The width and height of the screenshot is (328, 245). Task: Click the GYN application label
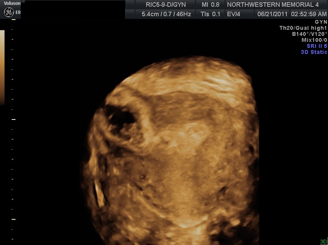321,22
